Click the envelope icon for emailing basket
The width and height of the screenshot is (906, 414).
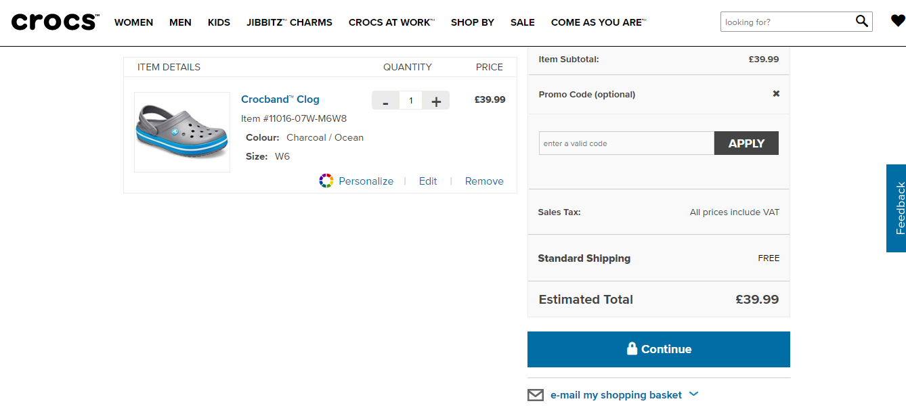(536, 395)
